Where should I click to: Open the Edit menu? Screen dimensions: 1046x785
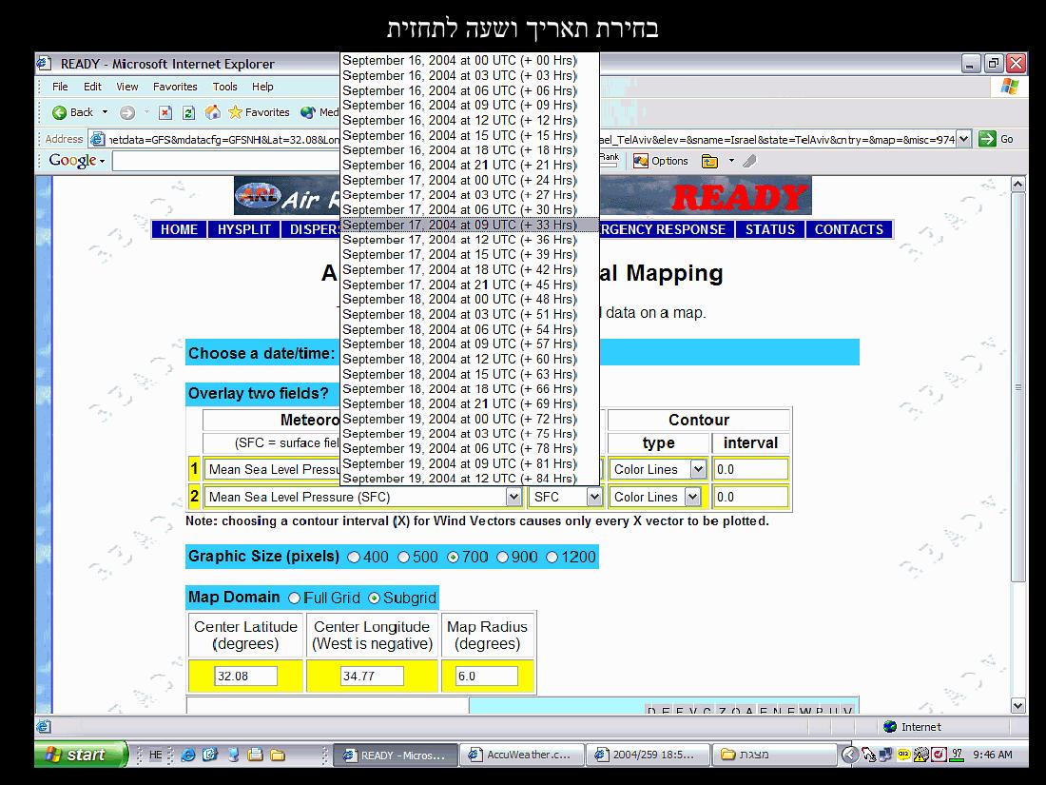(x=93, y=87)
